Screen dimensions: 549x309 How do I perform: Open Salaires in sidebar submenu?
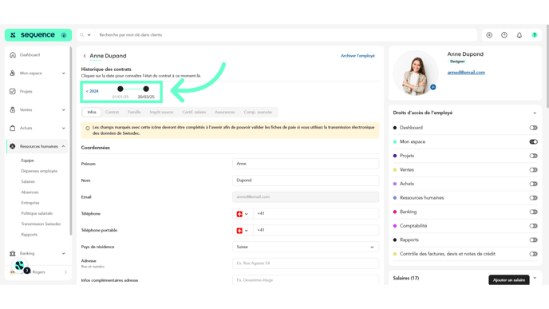click(x=28, y=181)
